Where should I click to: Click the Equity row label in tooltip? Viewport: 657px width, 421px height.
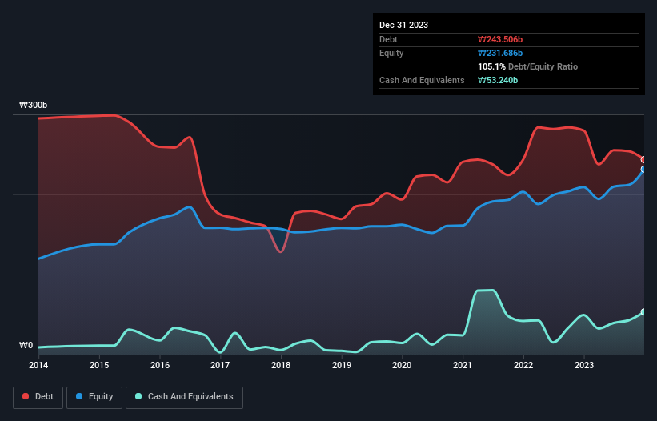click(x=391, y=53)
